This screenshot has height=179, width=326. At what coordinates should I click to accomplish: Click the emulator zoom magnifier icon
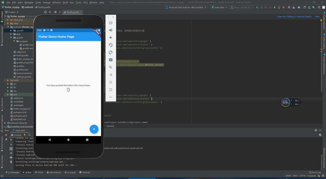click(x=110, y=67)
